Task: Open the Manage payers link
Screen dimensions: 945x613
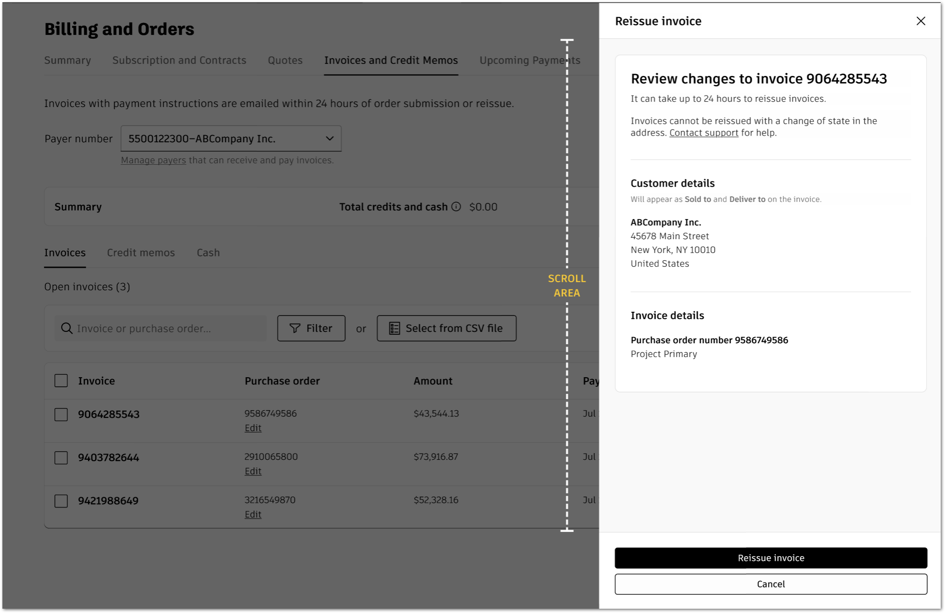Action: pos(153,160)
